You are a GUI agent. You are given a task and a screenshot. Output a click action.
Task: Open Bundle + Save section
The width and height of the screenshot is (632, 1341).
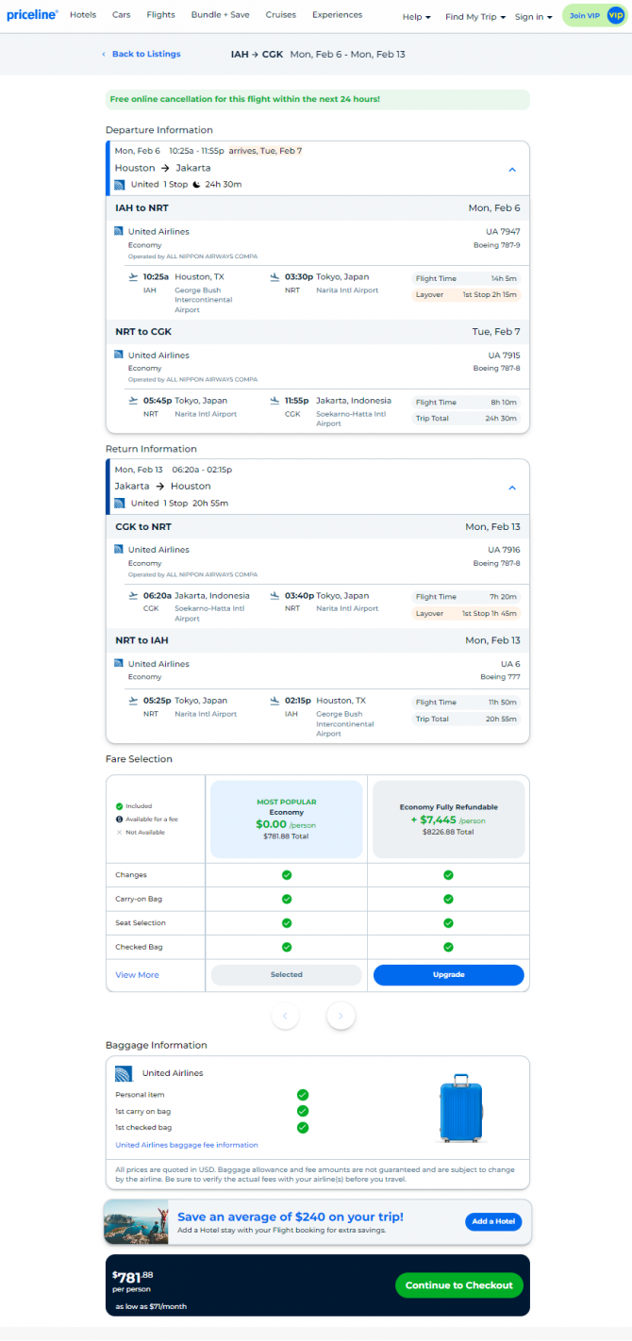pos(221,15)
